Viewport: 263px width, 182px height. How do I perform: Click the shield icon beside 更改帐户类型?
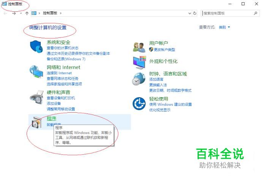pos(151,50)
